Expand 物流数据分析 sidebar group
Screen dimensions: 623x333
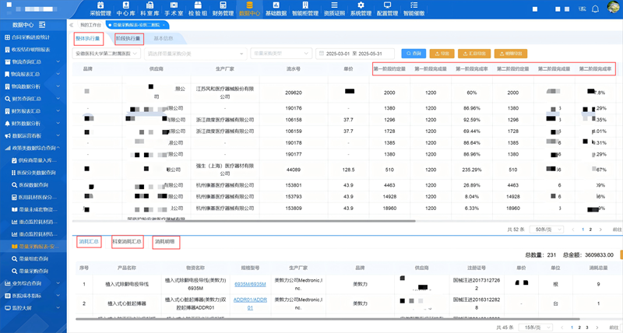pos(33,86)
